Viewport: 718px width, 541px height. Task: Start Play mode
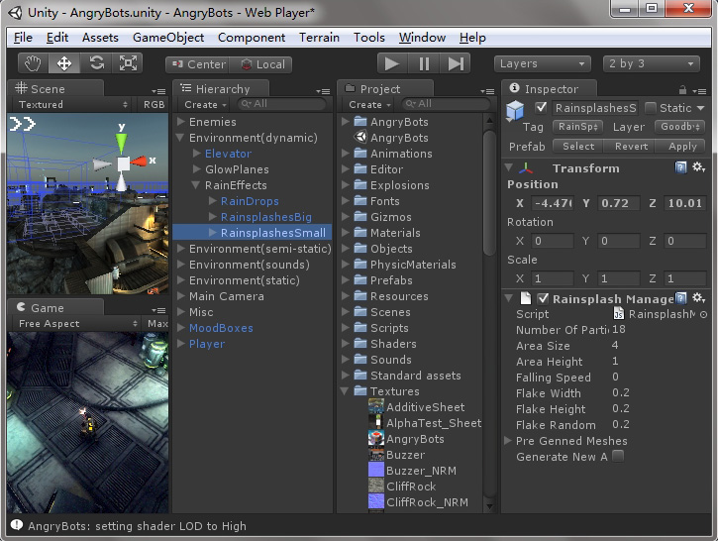[392, 63]
